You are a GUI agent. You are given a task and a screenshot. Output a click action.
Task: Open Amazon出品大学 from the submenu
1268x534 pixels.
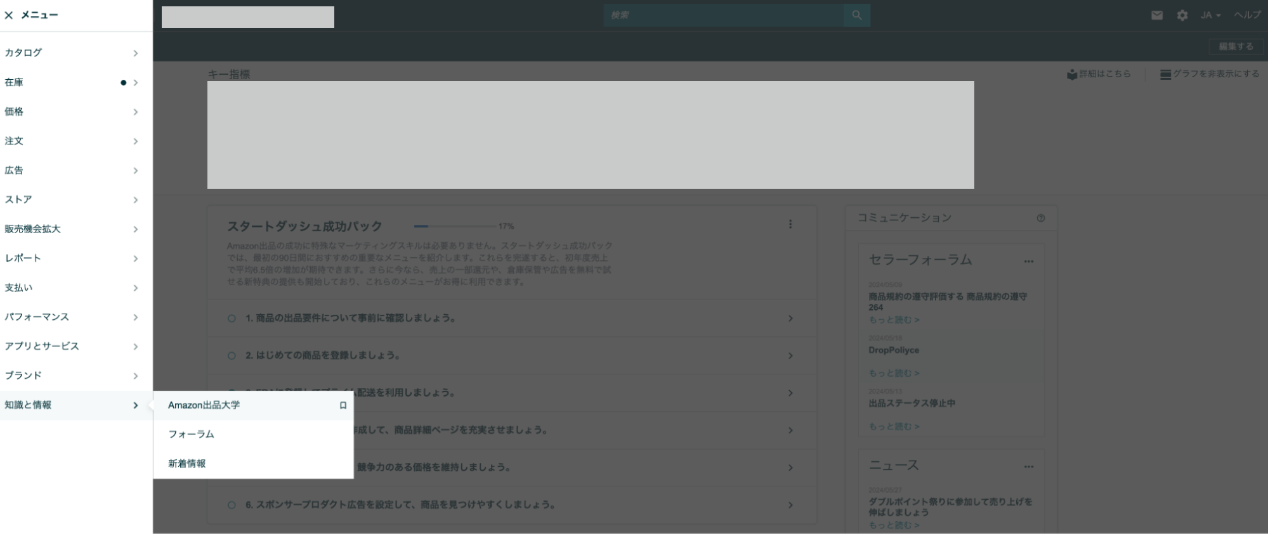pyautogui.click(x=204, y=405)
